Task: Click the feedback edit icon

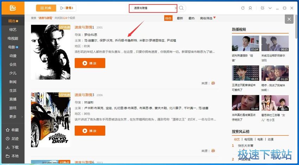Action: click(262, 8)
